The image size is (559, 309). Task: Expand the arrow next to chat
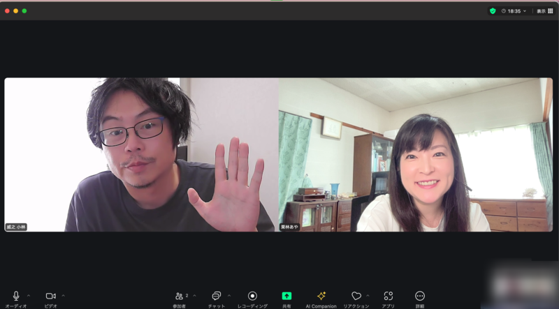click(229, 295)
